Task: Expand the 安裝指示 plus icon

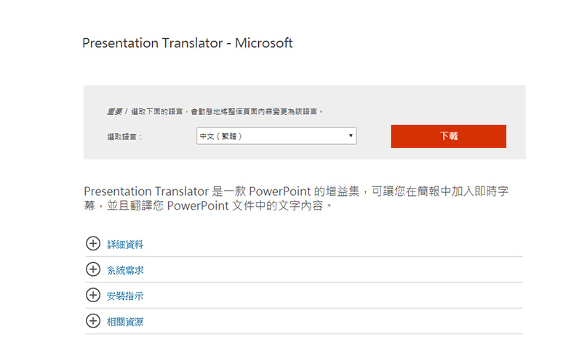Action: click(93, 295)
